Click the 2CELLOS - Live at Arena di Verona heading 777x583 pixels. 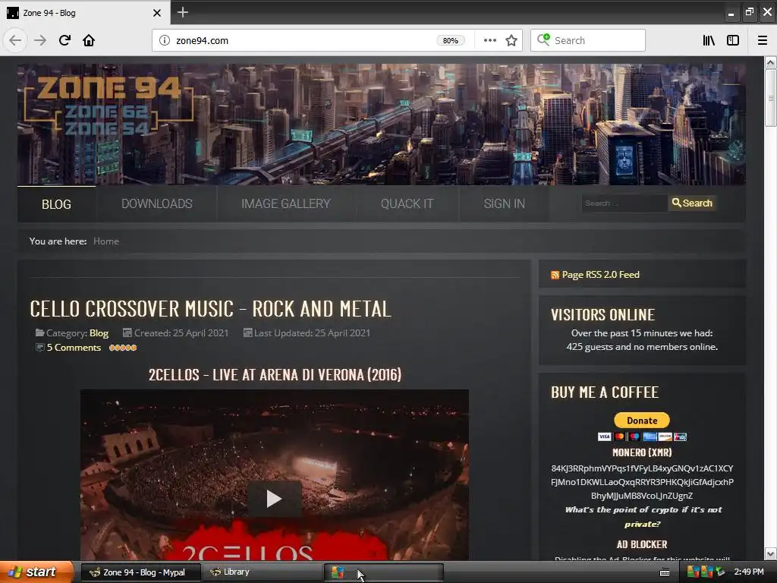[275, 375]
